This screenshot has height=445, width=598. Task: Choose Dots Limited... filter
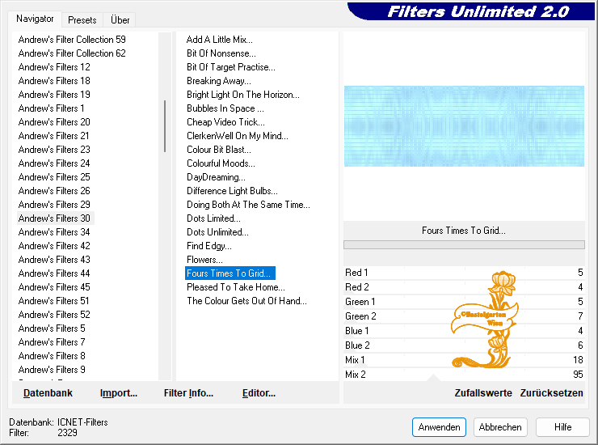click(213, 218)
